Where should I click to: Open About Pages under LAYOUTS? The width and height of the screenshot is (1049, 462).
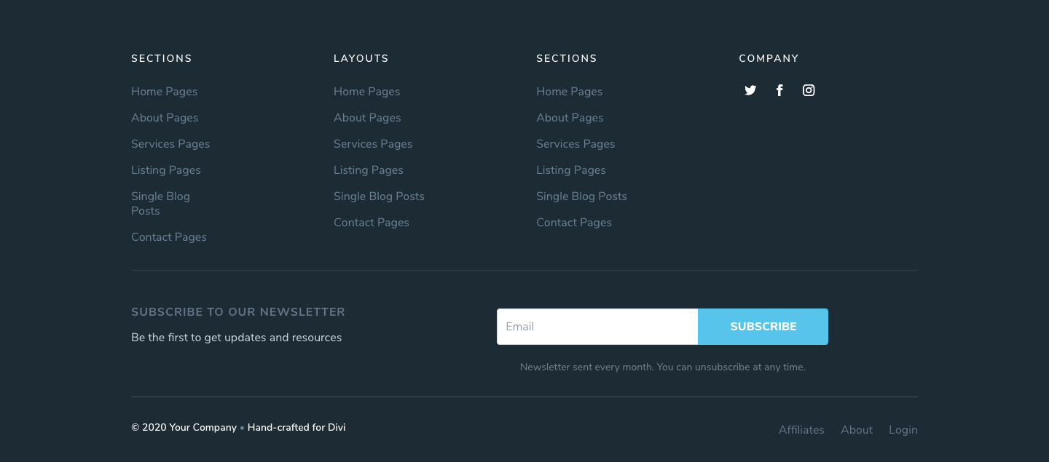367,117
